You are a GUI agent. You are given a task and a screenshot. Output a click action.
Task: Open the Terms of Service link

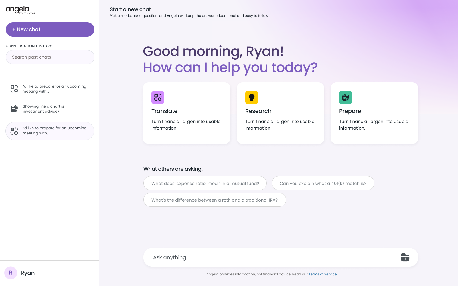pyautogui.click(x=322, y=274)
